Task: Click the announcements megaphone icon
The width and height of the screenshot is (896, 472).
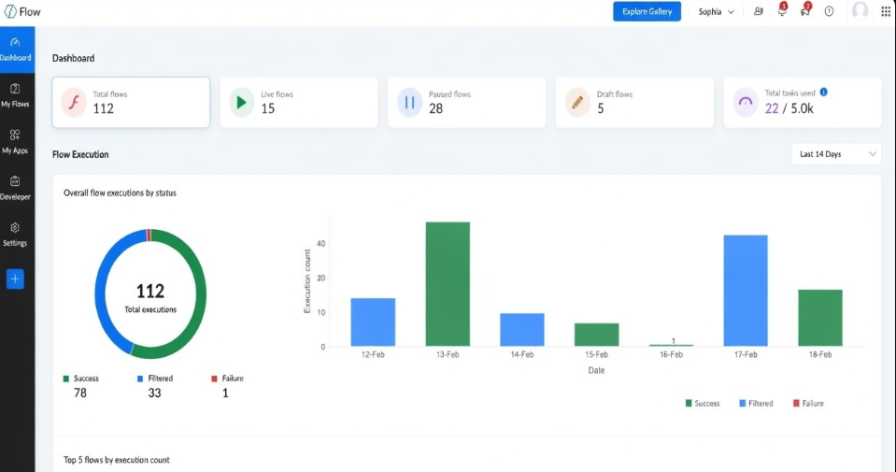Action: pos(804,11)
